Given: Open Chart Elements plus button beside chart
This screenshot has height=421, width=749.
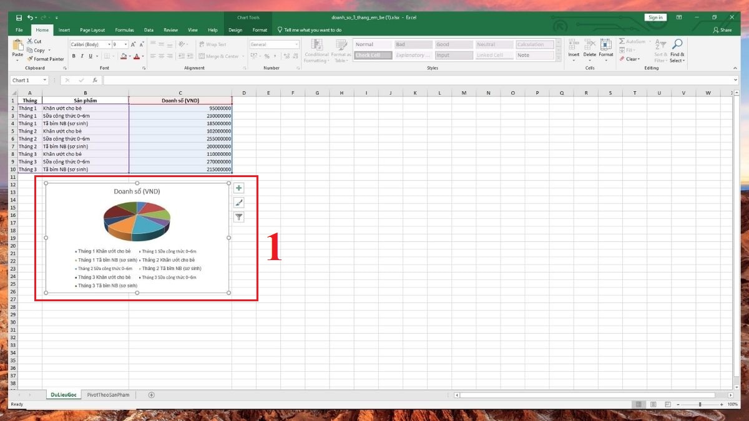Looking at the screenshot, I should (x=238, y=188).
